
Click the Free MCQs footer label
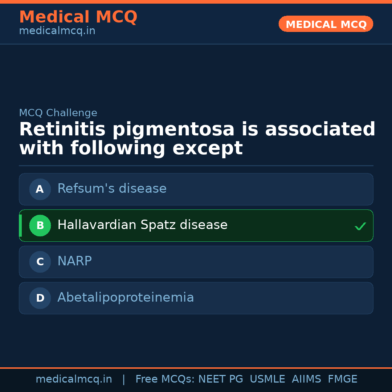click(165, 379)
